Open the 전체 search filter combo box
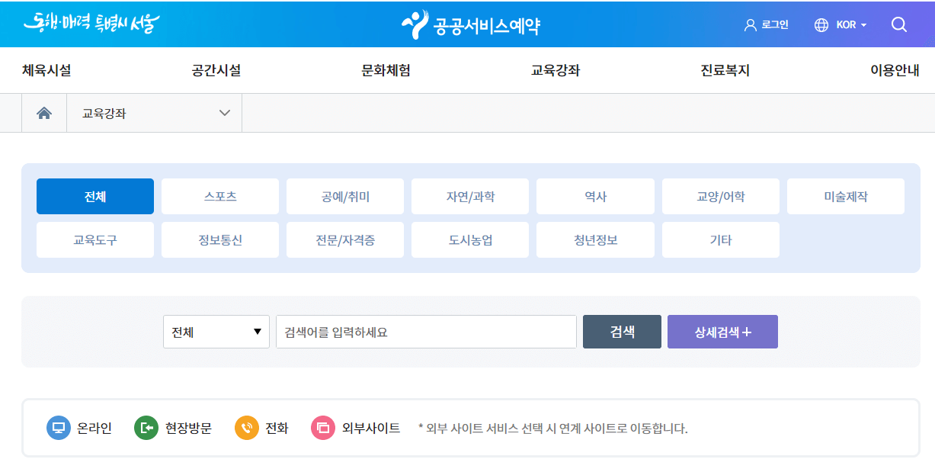The image size is (935, 472). coord(216,332)
